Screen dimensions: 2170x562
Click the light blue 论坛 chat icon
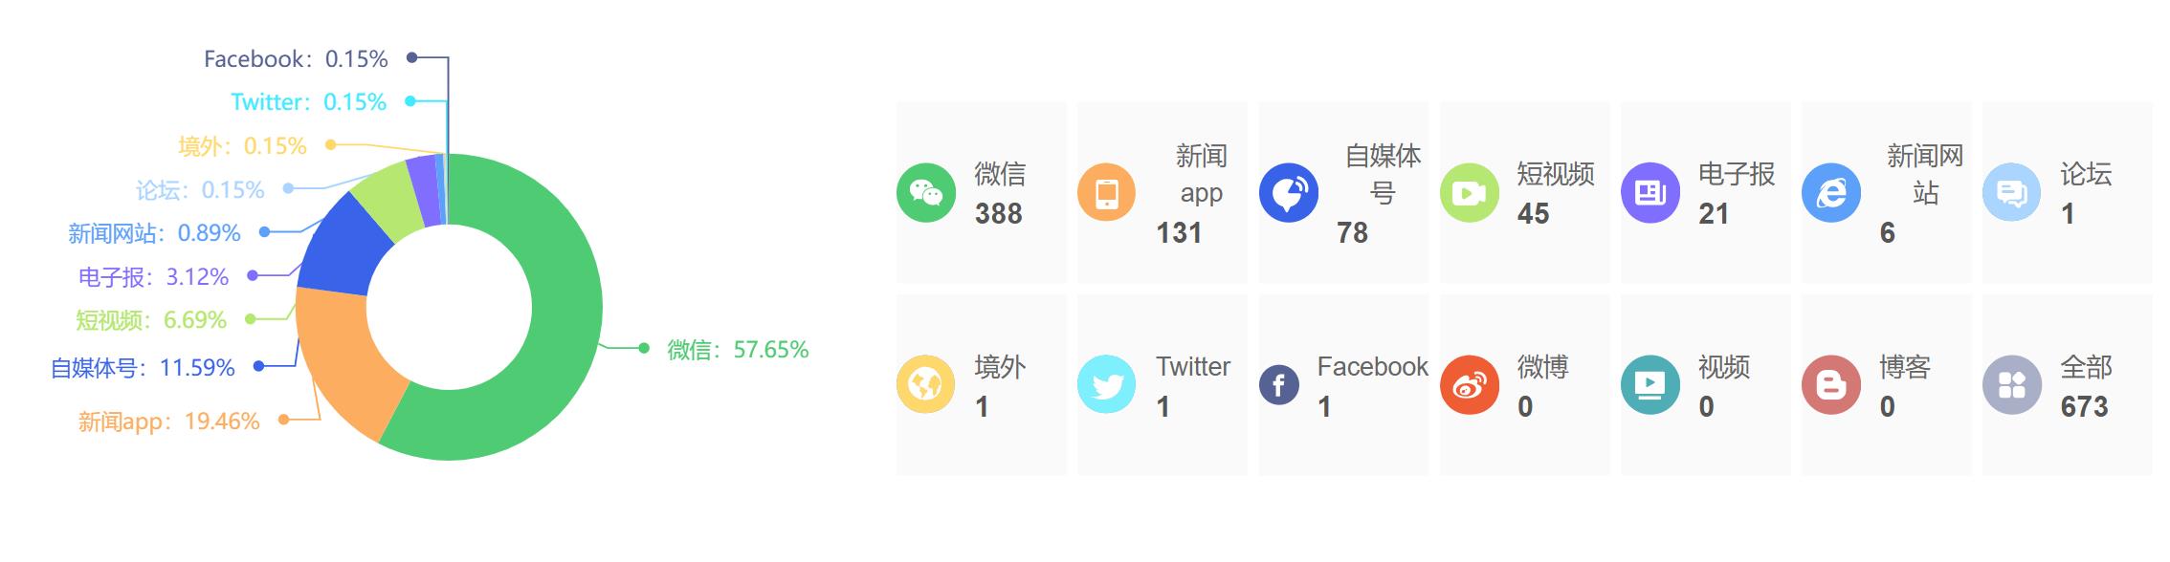point(2011,193)
